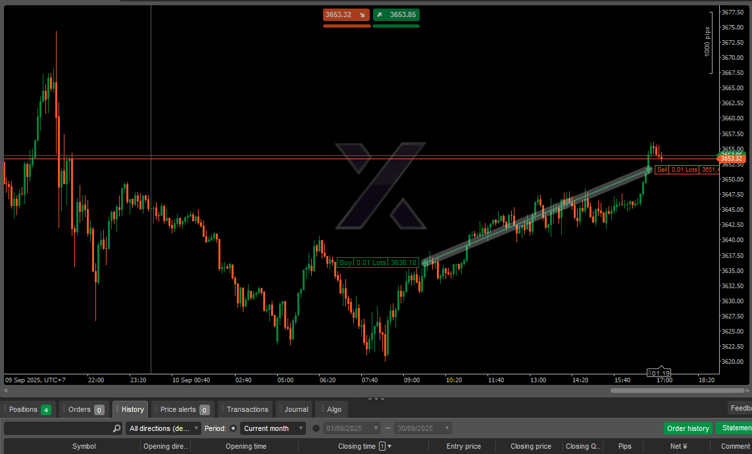752x454 pixels.
Task: Click the chart horizontal scrollbar thumb
Action: pyautogui.click(x=676, y=390)
